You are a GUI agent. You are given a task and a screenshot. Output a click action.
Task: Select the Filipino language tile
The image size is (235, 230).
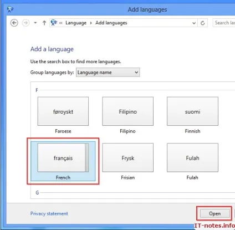127,111
